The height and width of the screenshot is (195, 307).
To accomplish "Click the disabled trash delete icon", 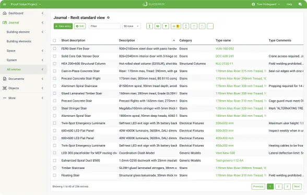I will 194,26.
